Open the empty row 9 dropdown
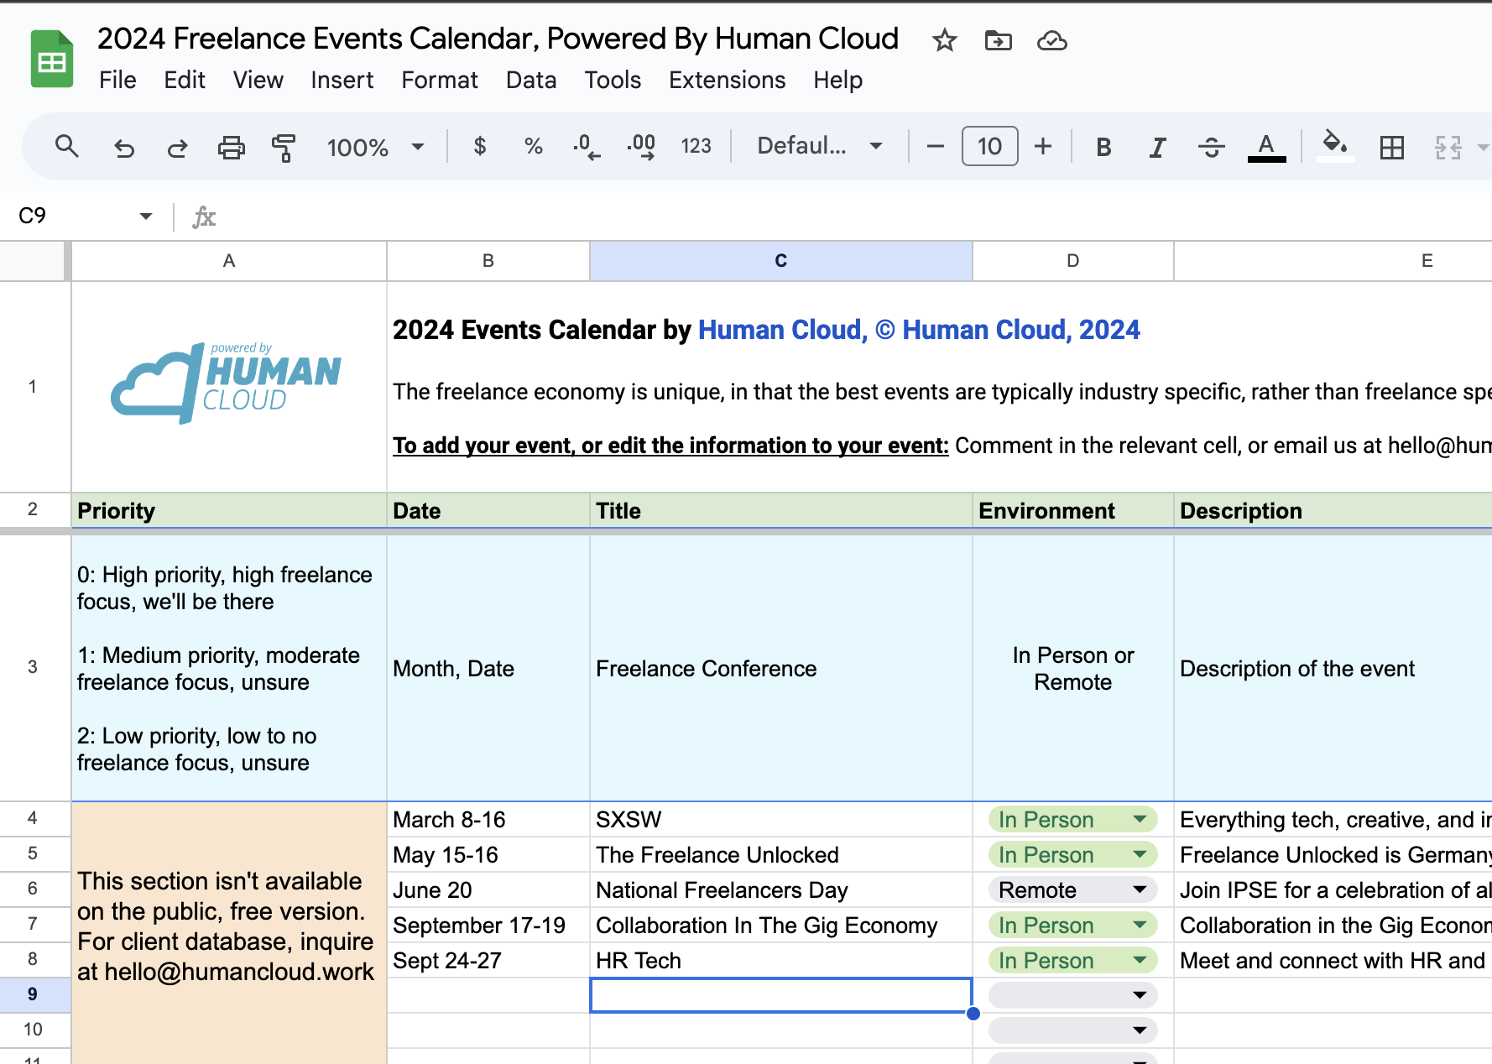Viewport: 1492px width, 1064px height. click(1072, 995)
